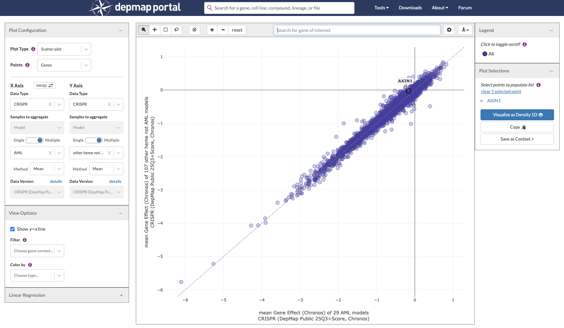Activate the pan tool in plot toolbar
This screenshot has height=328, width=564.
click(x=155, y=30)
